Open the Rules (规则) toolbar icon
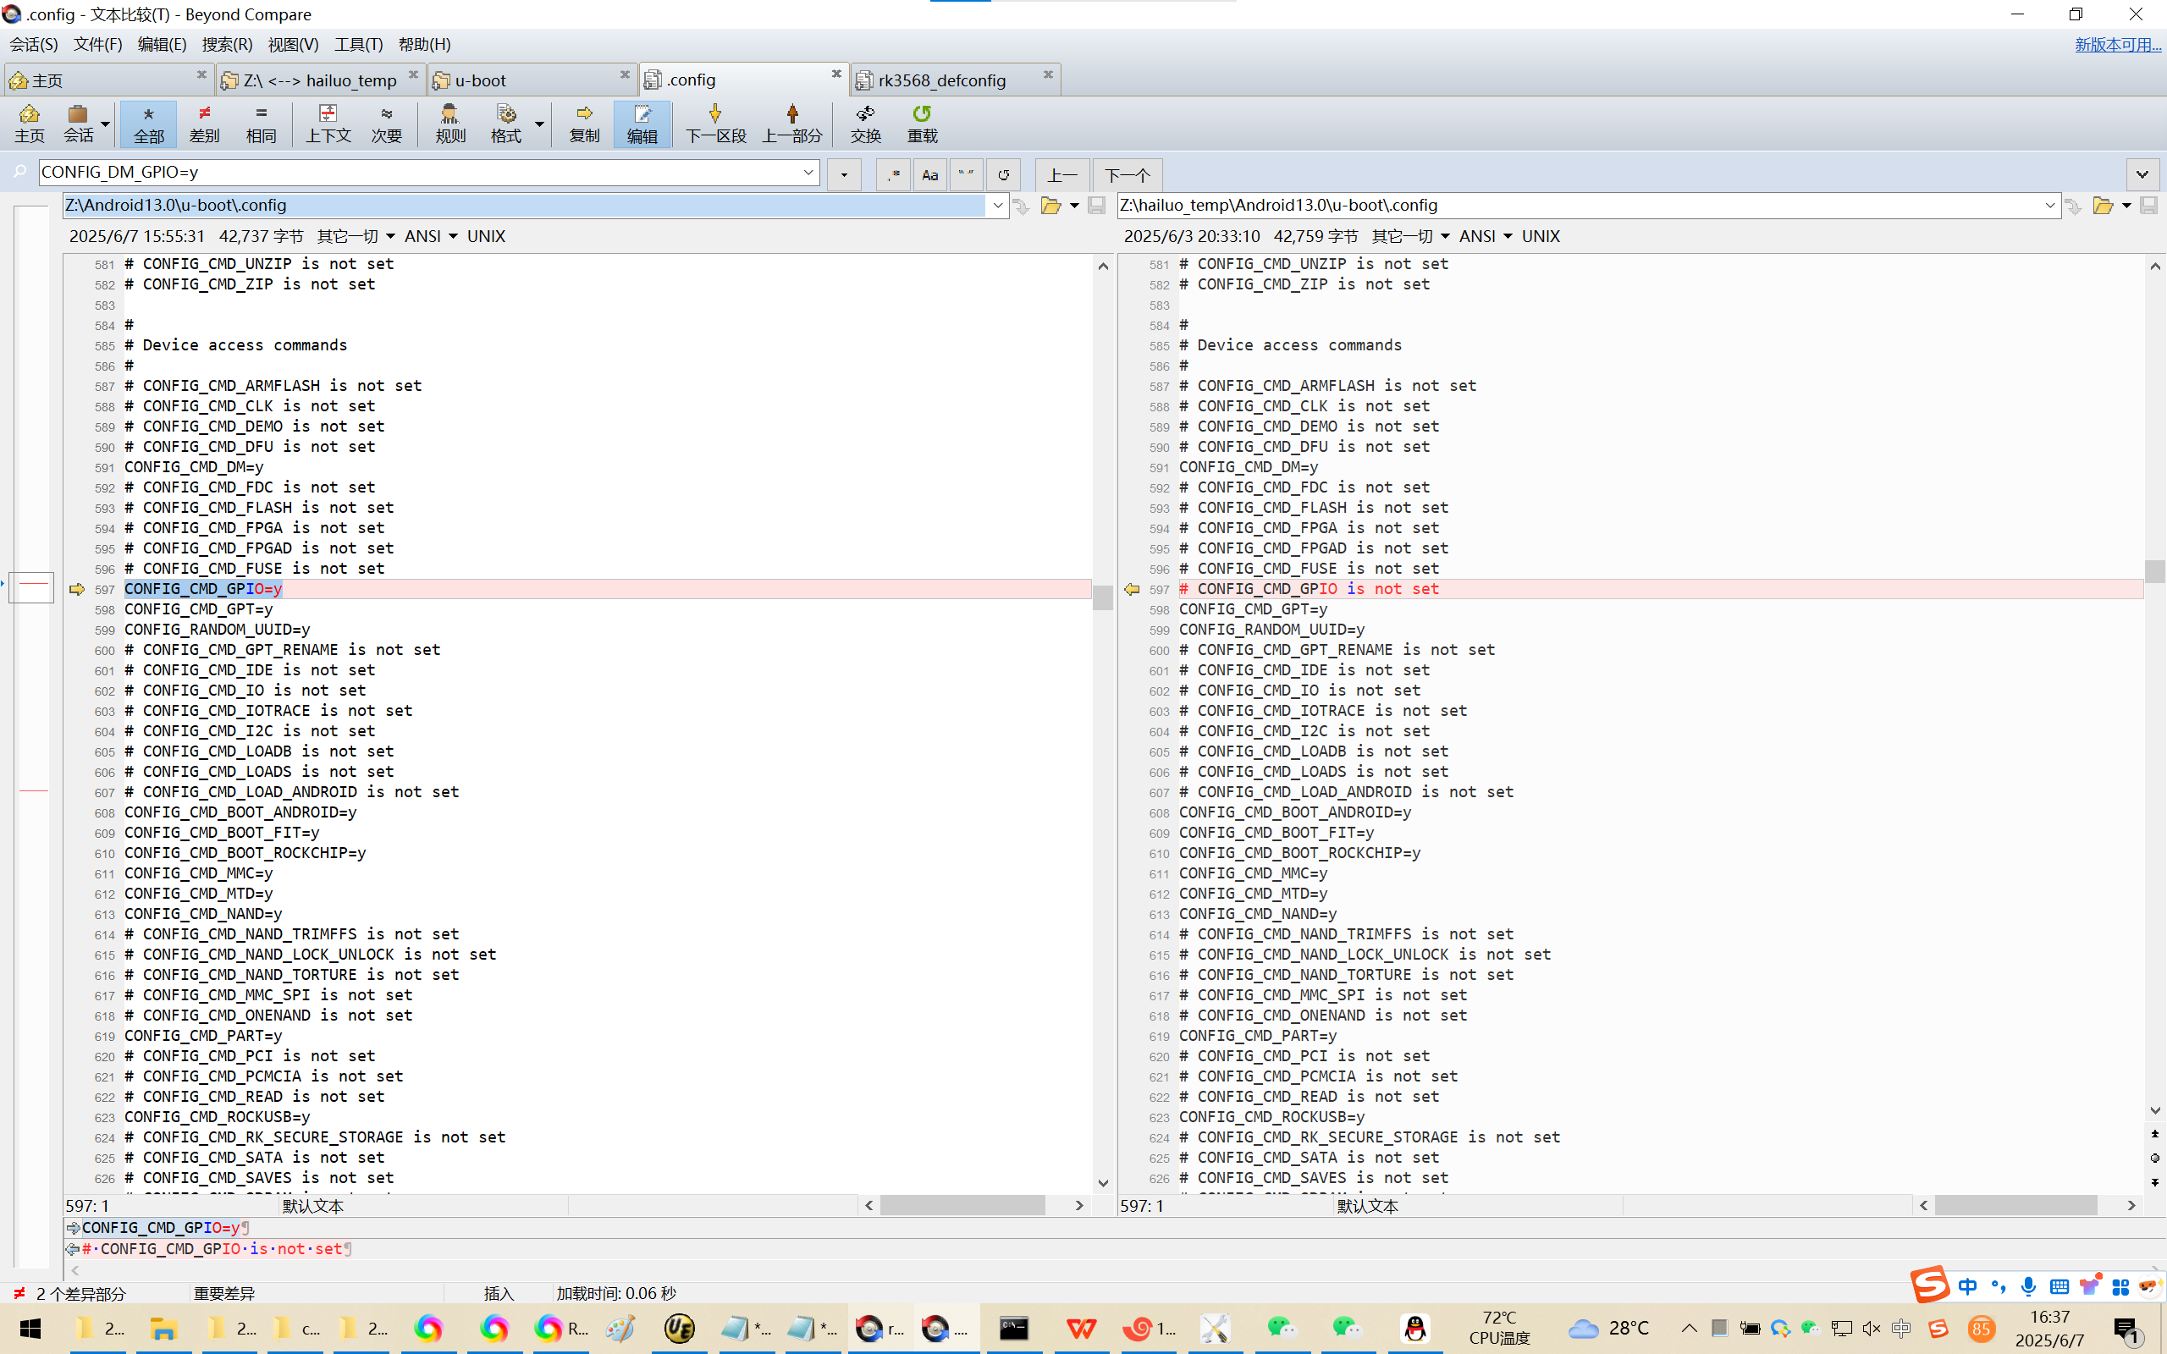This screenshot has width=2167, height=1354. (449, 123)
